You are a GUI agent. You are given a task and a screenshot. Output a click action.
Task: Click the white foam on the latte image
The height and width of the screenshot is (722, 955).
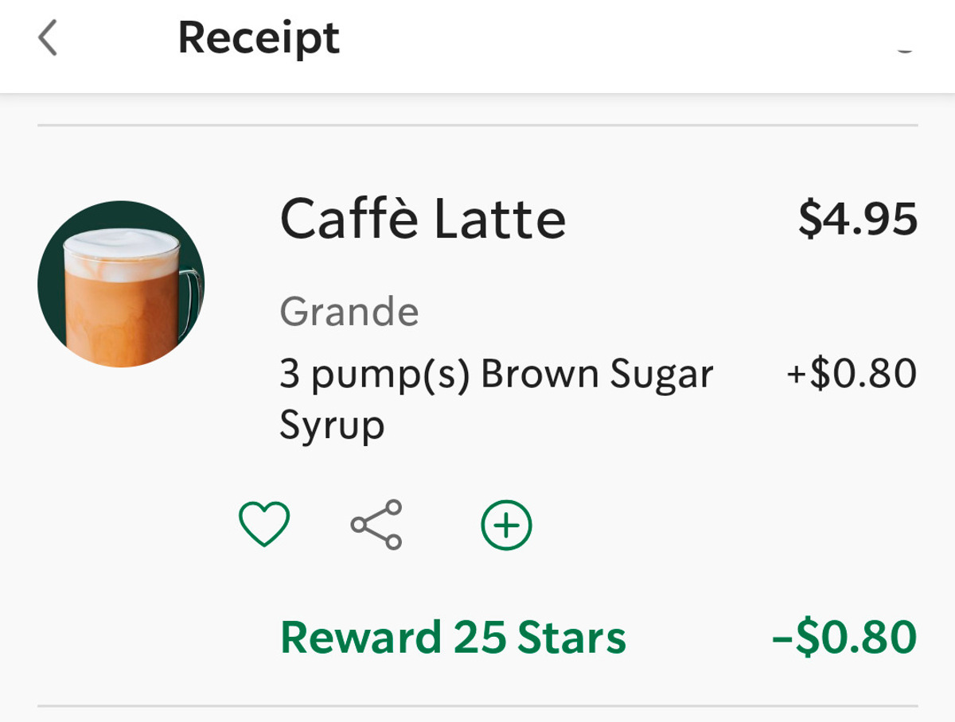[119, 249]
